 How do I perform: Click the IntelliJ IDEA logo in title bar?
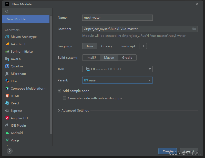7,4
